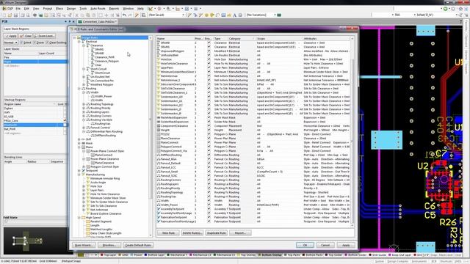Screen dimensions: 470x264
Task: Select the Place Via tool icon
Action: click(212, 15)
